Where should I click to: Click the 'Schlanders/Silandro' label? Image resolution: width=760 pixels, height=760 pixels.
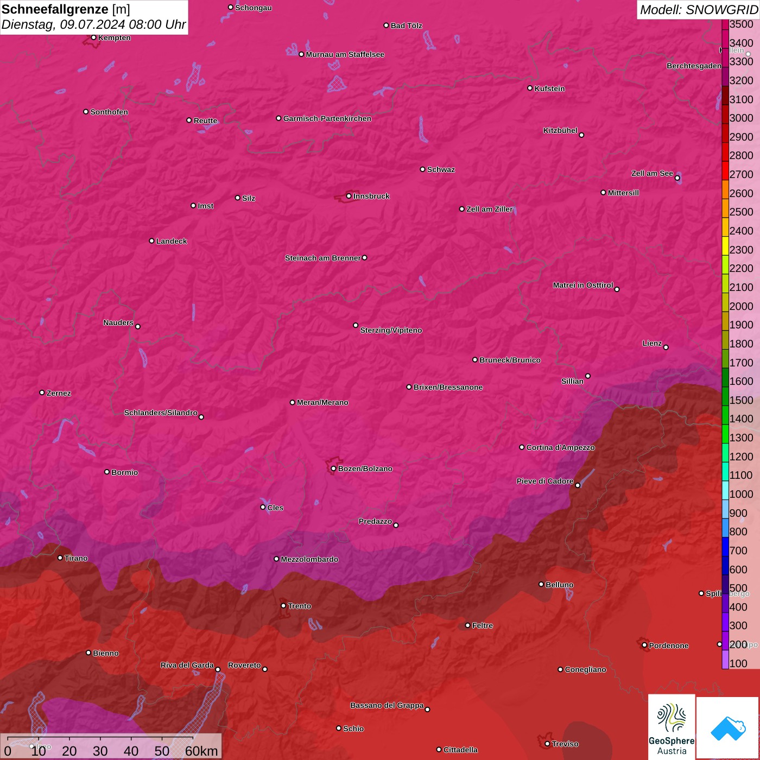click(x=161, y=413)
